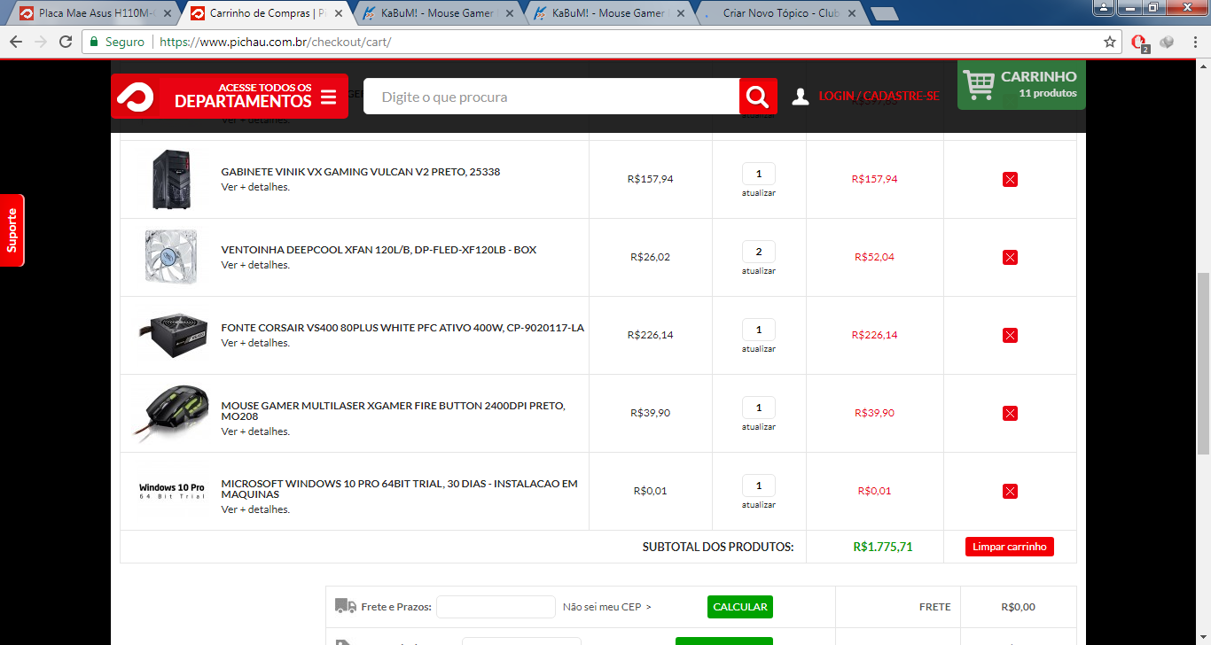Open Ver + detalhes for Fonte Corsair VS400
Viewport: 1211px width, 645px height.
pyautogui.click(x=255, y=343)
